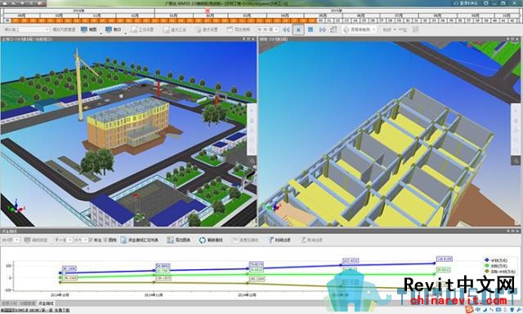Click the first quick-access icon in title bar

(4, 3)
